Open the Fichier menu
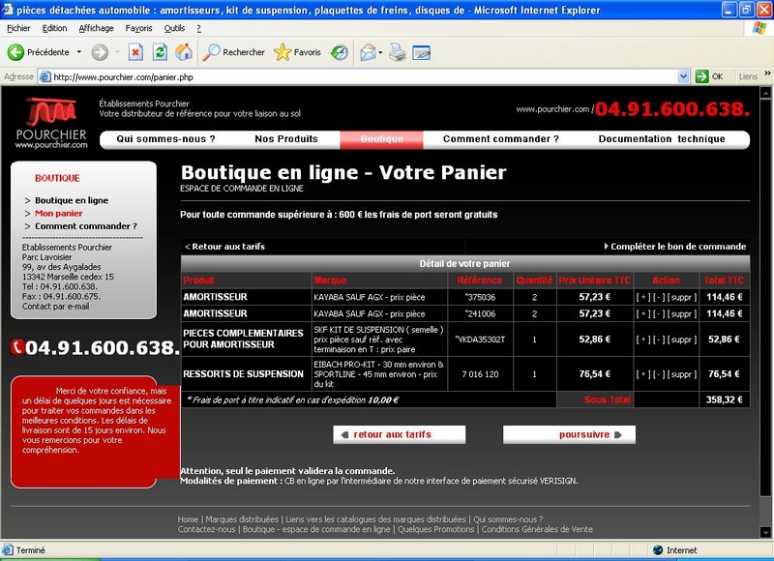Image resolution: width=774 pixels, height=561 pixels. pos(18,28)
